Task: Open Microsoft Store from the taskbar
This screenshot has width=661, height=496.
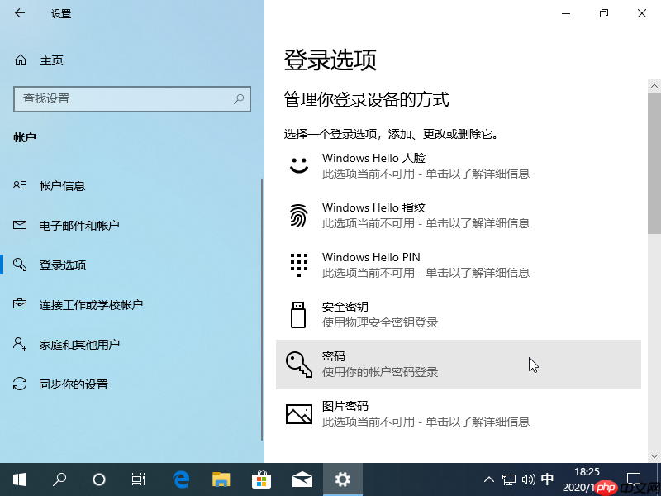Action: point(261,479)
